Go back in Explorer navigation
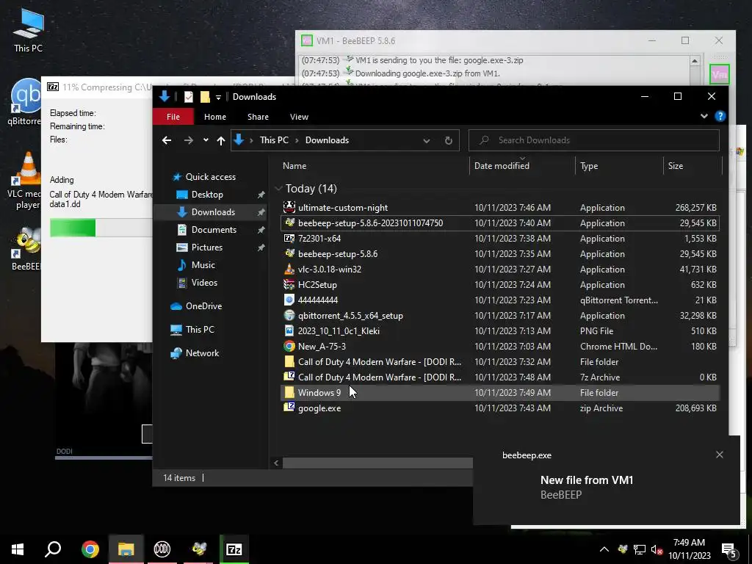This screenshot has height=564, width=752. (x=167, y=140)
